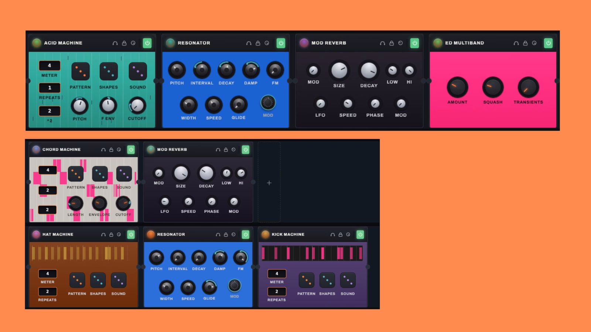Click the Acid Machine Pitch knob
This screenshot has height=332, width=591.
click(79, 106)
